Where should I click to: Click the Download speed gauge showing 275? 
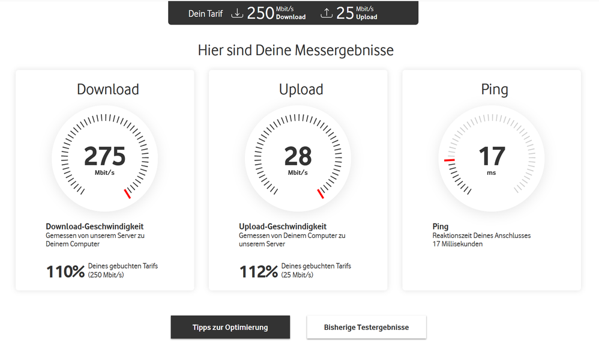[x=104, y=159]
